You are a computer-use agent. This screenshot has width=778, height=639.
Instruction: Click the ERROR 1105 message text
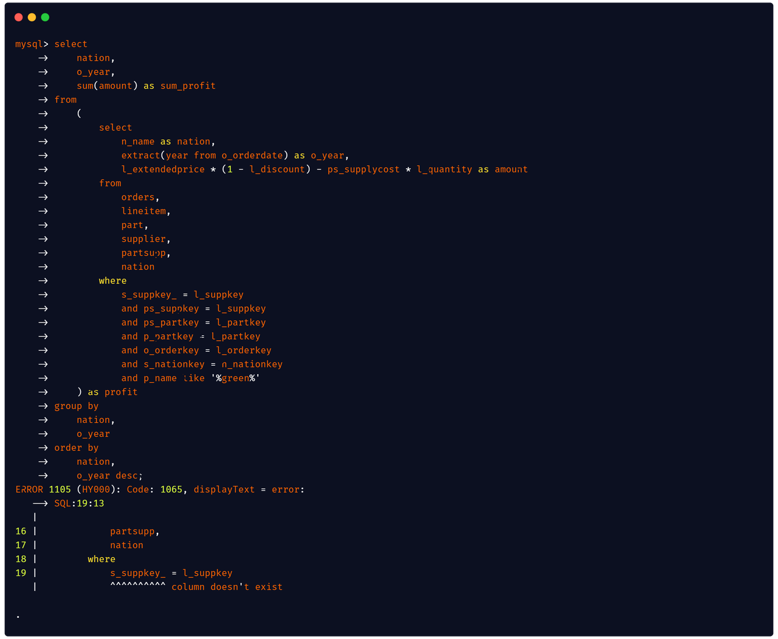click(43, 490)
